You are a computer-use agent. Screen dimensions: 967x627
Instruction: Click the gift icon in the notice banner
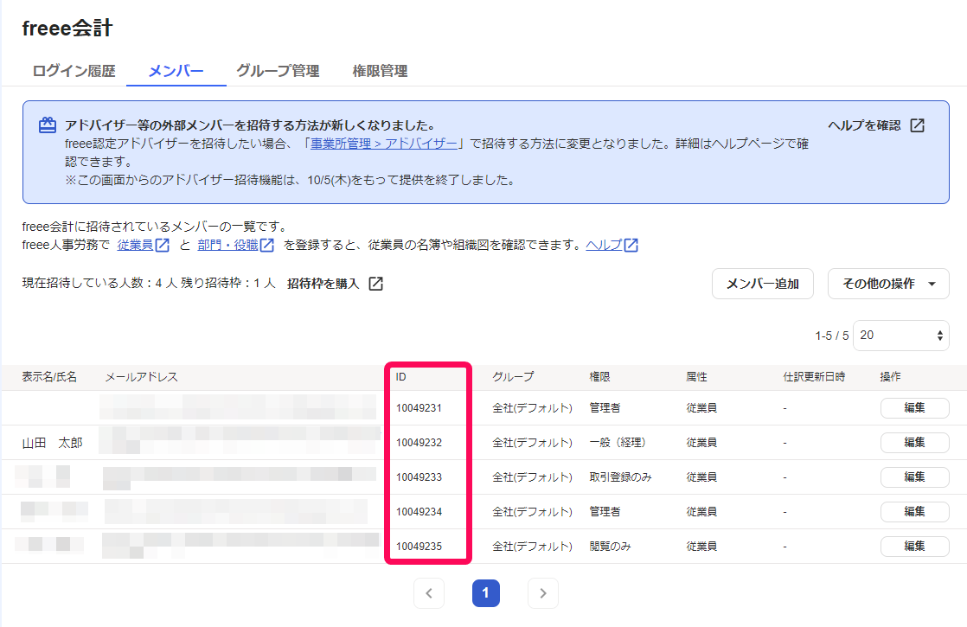[x=48, y=125]
